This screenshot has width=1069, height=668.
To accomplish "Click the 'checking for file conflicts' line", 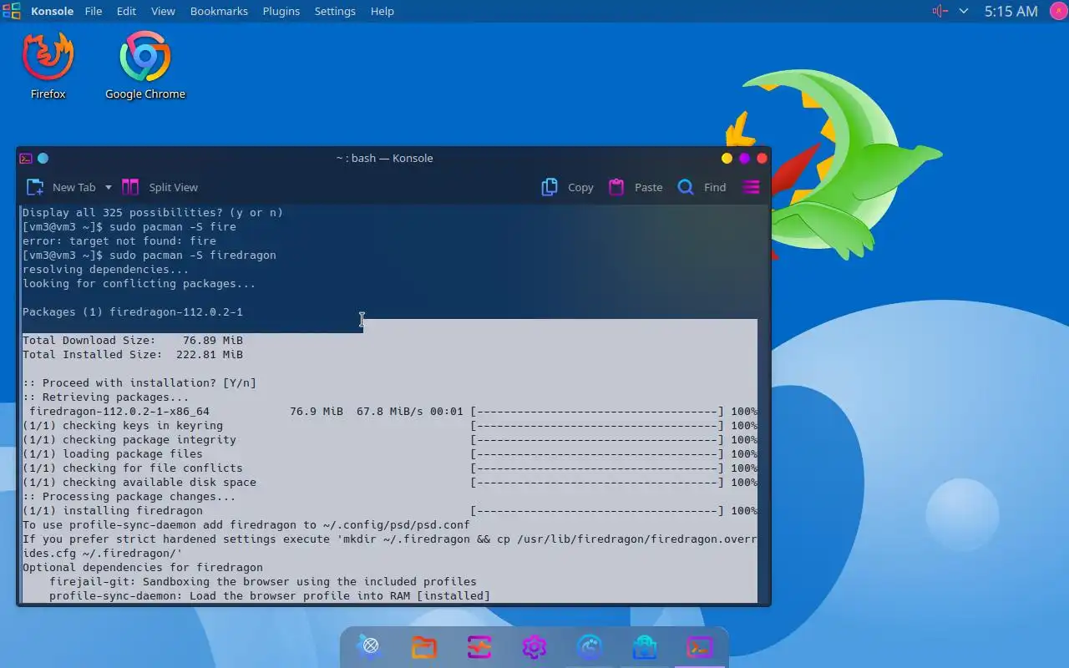I will pos(133,468).
